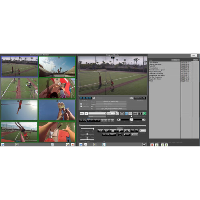The height and width of the screenshot is (200, 200).
Task: Click the green share icon
Action: (145, 114)
